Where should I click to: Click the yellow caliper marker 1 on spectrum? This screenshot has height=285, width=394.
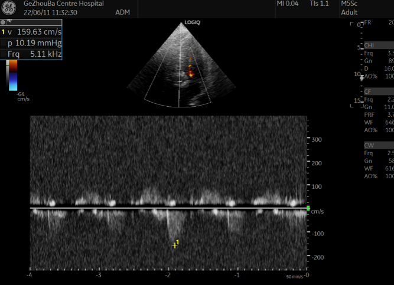click(x=174, y=244)
